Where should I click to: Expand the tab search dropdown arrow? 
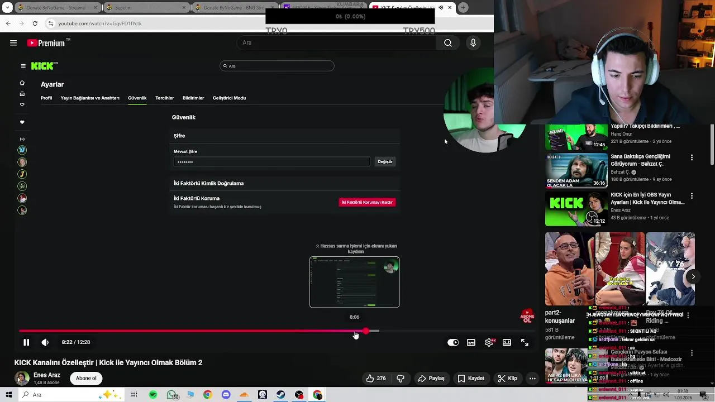[x=7, y=7]
